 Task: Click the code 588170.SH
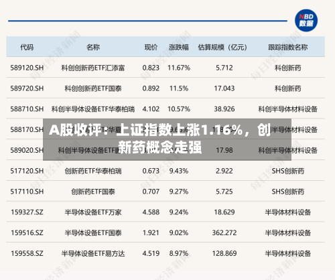(x=27, y=129)
